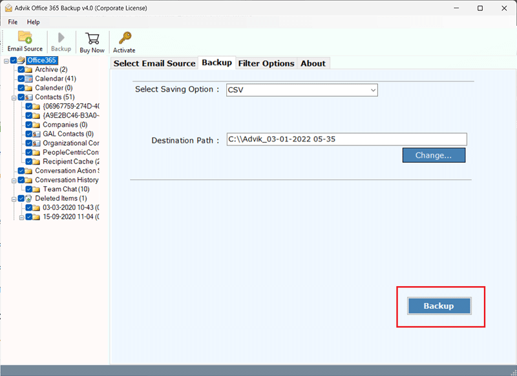Open the Select Saving Option dropdown
The image size is (517, 376).
(302, 90)
